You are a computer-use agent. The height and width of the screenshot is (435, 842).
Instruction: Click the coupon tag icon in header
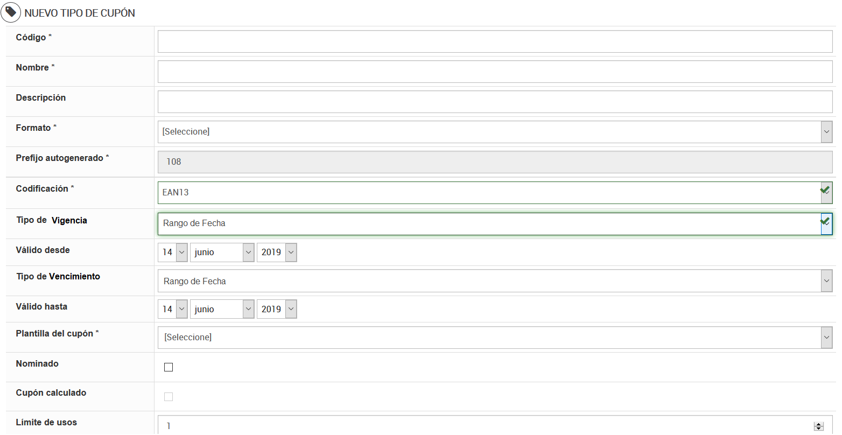pos(11,12)
